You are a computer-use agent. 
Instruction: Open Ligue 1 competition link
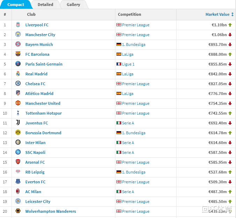[x=128, y=64]
